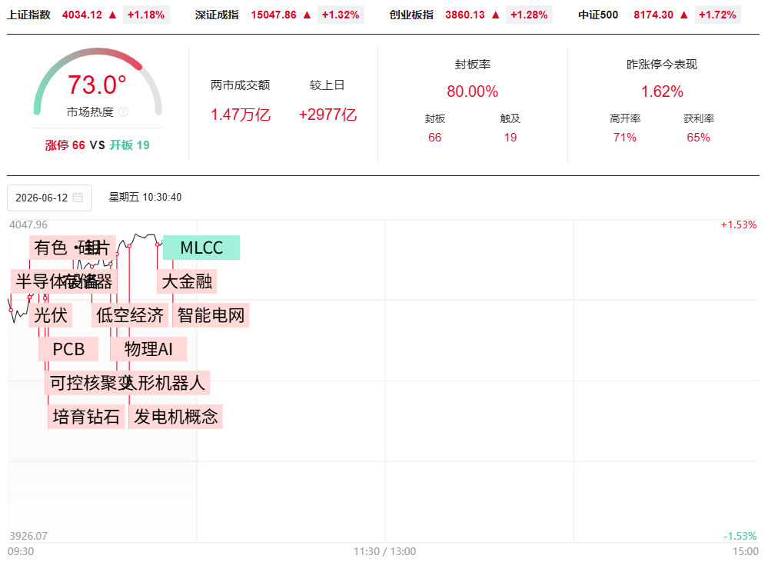Click the +1.72% change badge
Image resolution: width=768 pixels, height=562 pixels.
717,15
